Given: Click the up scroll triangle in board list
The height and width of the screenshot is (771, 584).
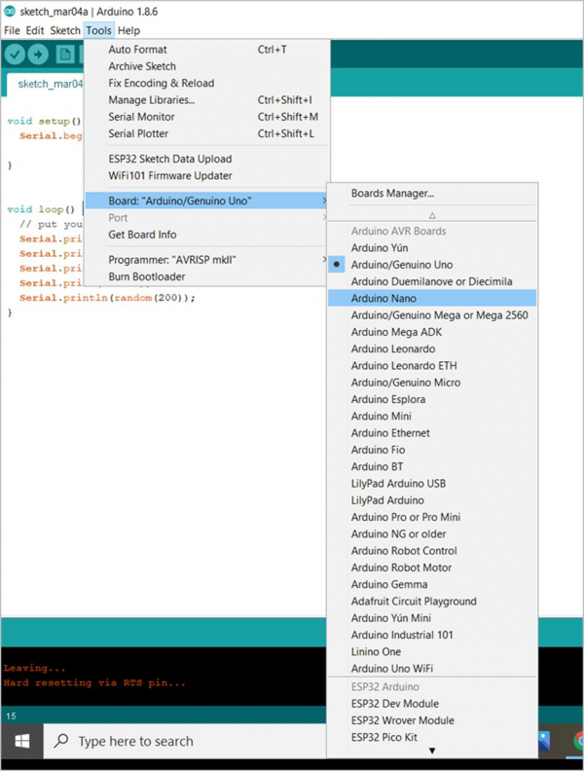Looking at the screenshot, I should coord(432,215).
